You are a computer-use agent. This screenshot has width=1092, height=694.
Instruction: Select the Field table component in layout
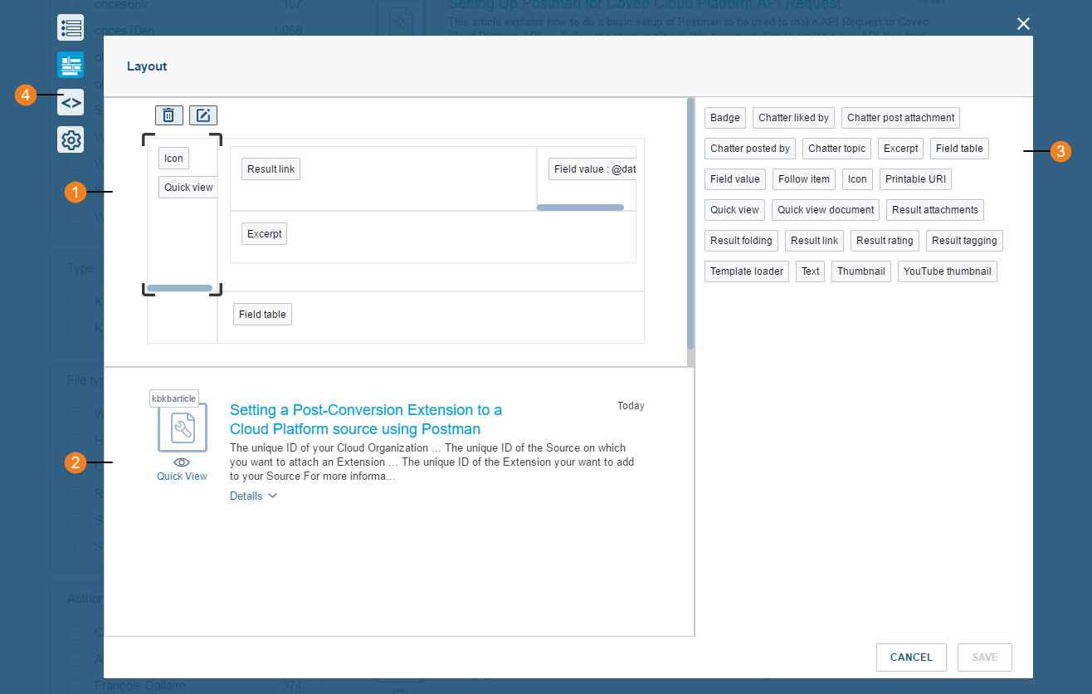tap(262, 315)
